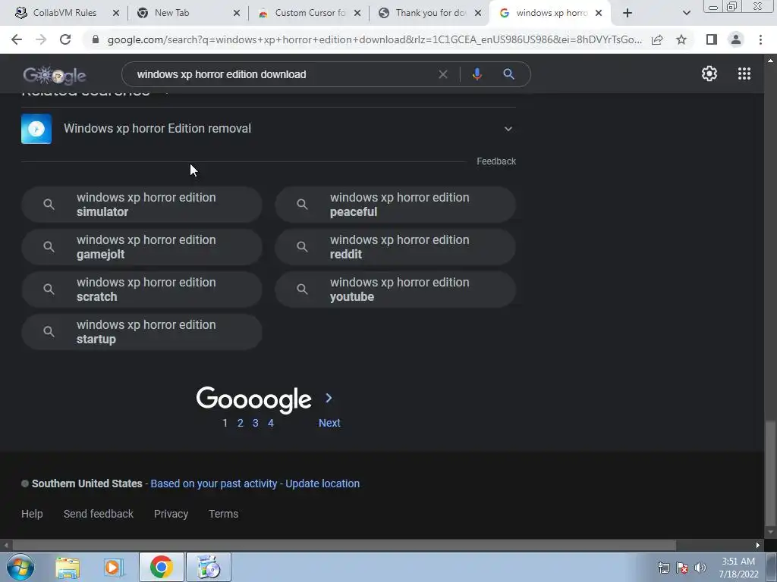
Task: Open the Privacy footer link
Action: [171, 514]
